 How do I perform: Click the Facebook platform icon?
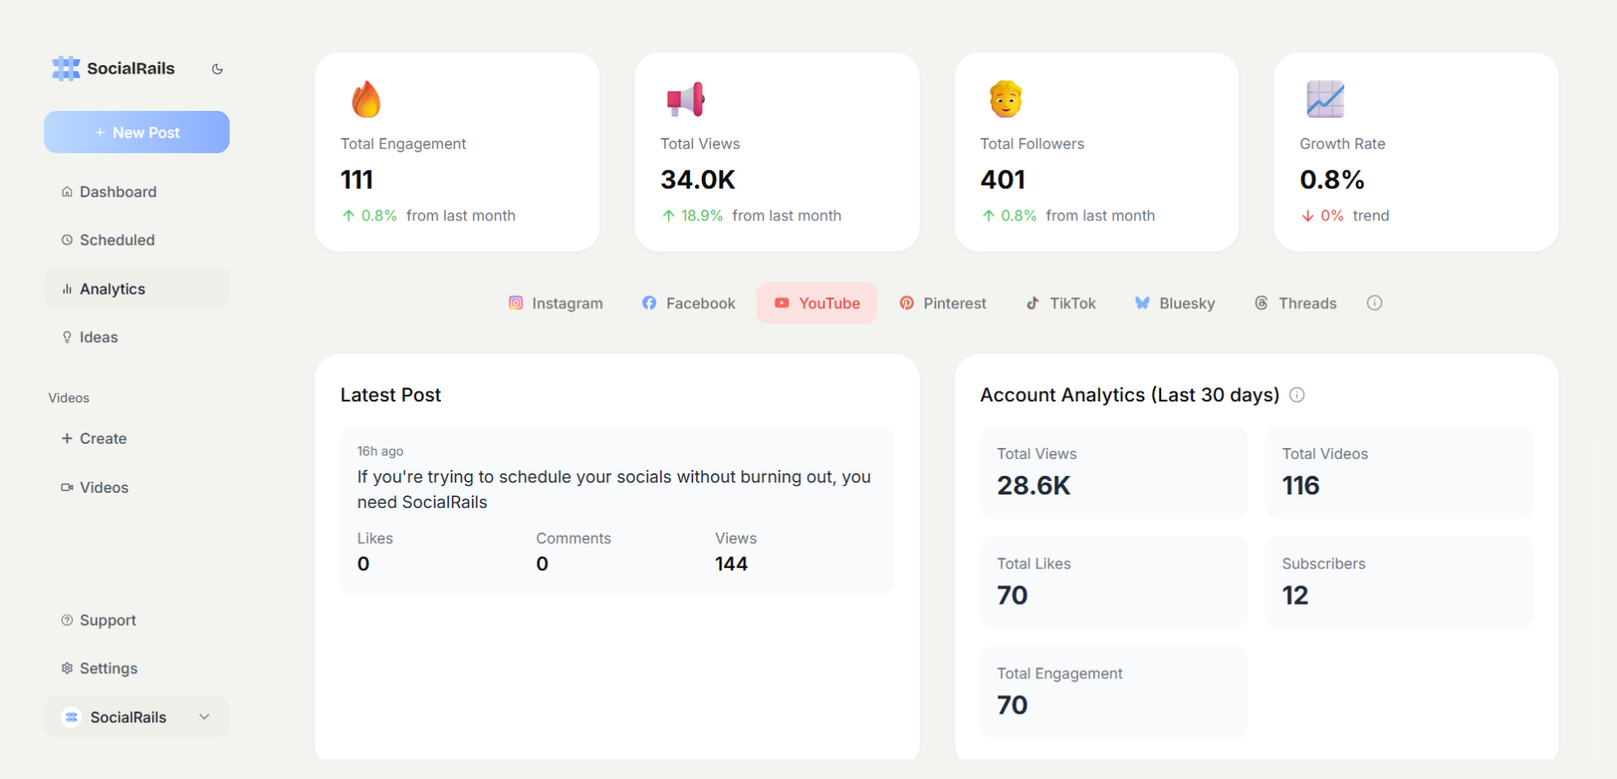coord(649,302)
